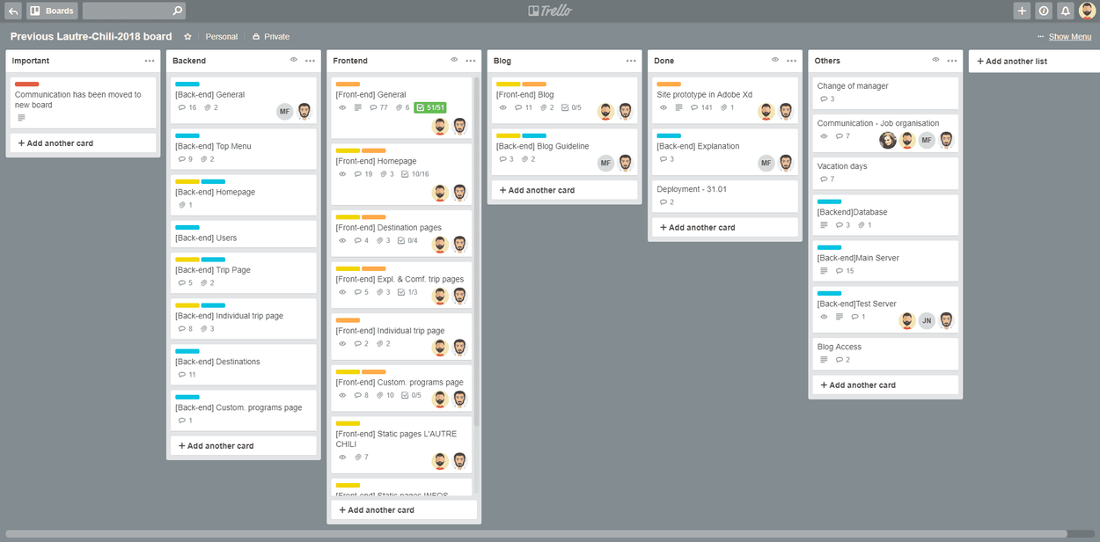
Task: Star the Previous Lautre-Chili-2018 board
Action: 187,37
